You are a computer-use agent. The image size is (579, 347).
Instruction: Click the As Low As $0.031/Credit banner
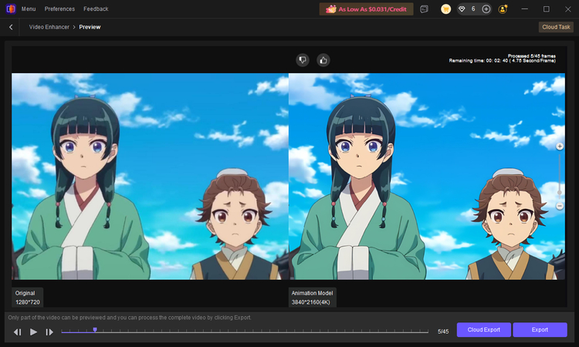click(366, 9)
